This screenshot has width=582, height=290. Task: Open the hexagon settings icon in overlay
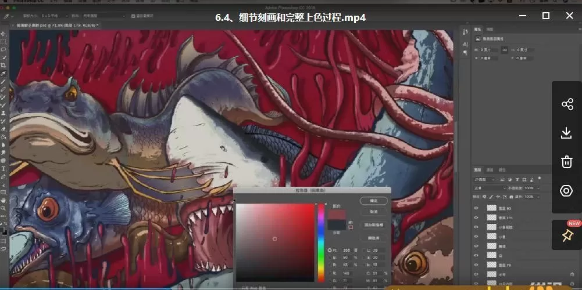(x=566, y=191)
